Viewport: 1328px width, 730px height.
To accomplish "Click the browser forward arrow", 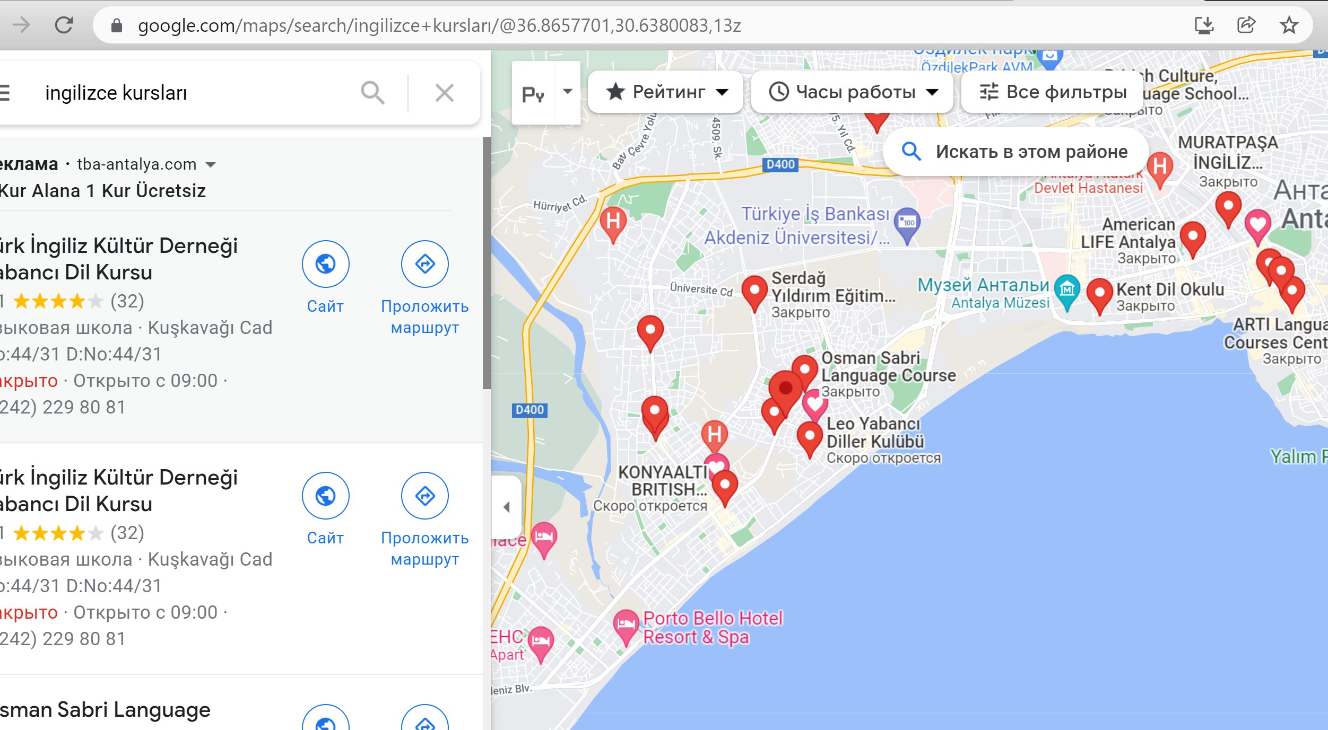I will pyautogui.click(x=21, y=25).
